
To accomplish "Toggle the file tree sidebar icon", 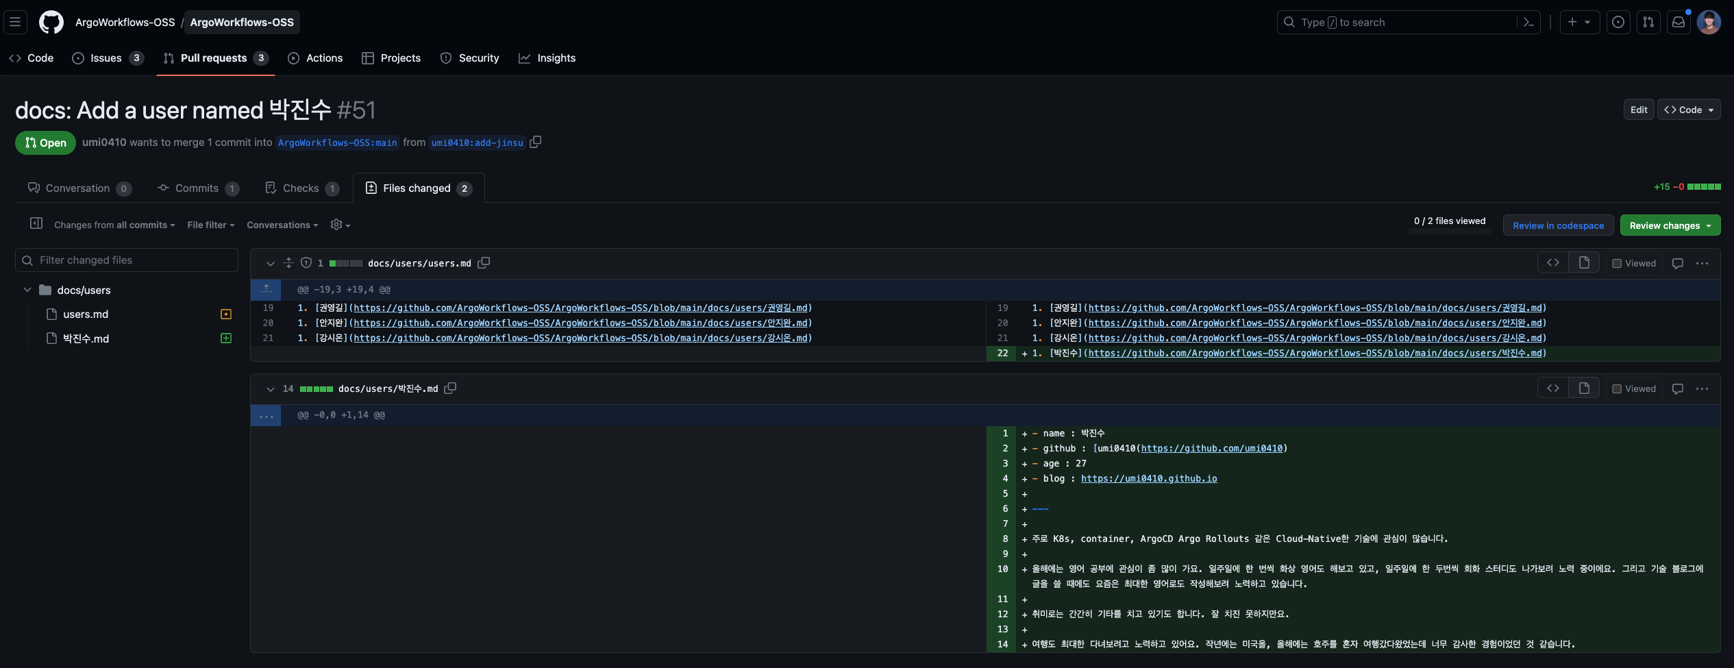I will 36,223.
